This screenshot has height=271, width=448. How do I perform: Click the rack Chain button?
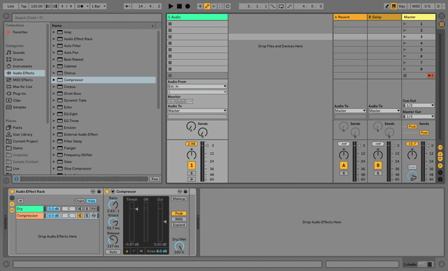(79, 201)
